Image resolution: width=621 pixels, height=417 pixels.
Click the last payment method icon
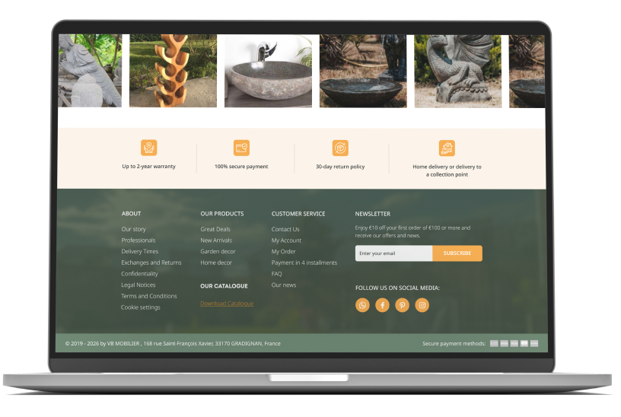[534, 343]
